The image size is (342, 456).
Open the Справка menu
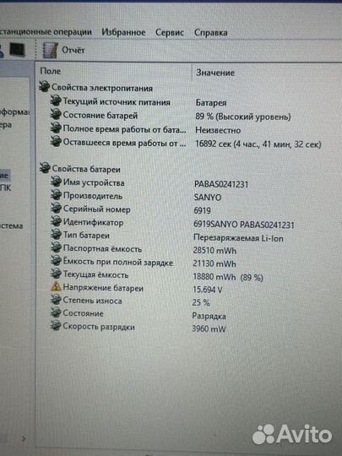pyautogui.click(x=211, y=33)
